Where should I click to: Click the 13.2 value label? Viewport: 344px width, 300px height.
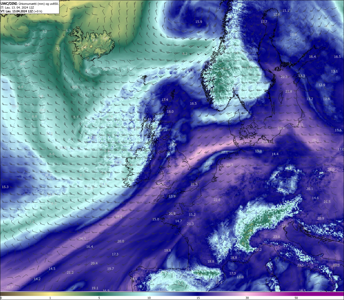310,99
